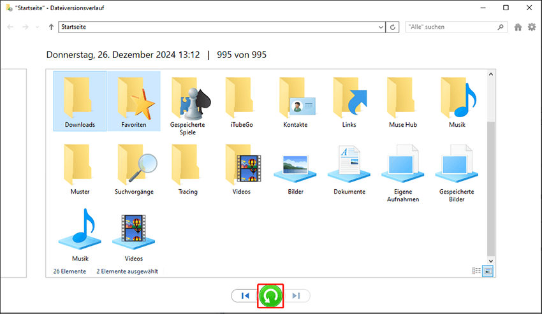542x314 pixels.
Task: Click the refresh button beside the address bar
Action: (x=393, y=27)
